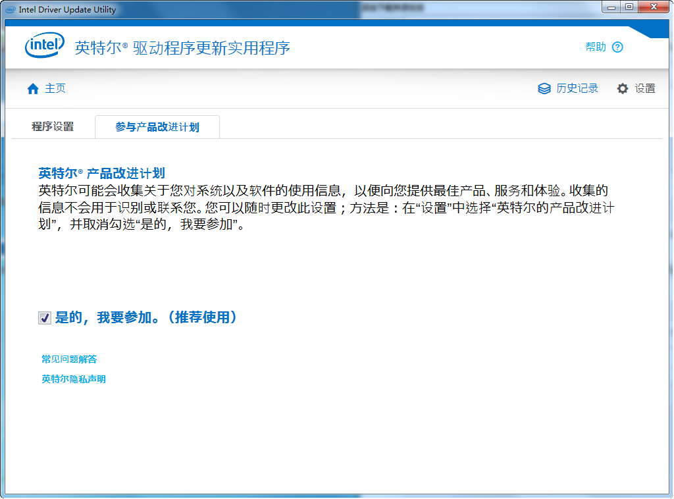This screenshot has height=499, width=674.
Task: Click the settings gear icon
Action: (622, 89)
